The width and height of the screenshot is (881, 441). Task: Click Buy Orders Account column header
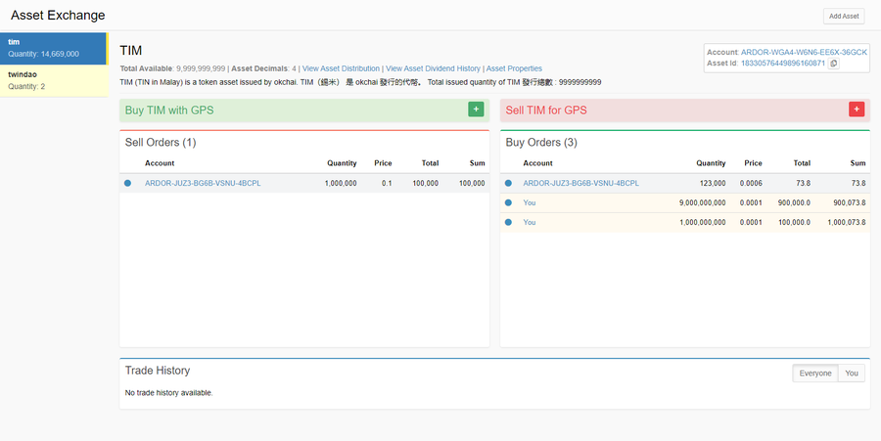(x=537, y=163)
